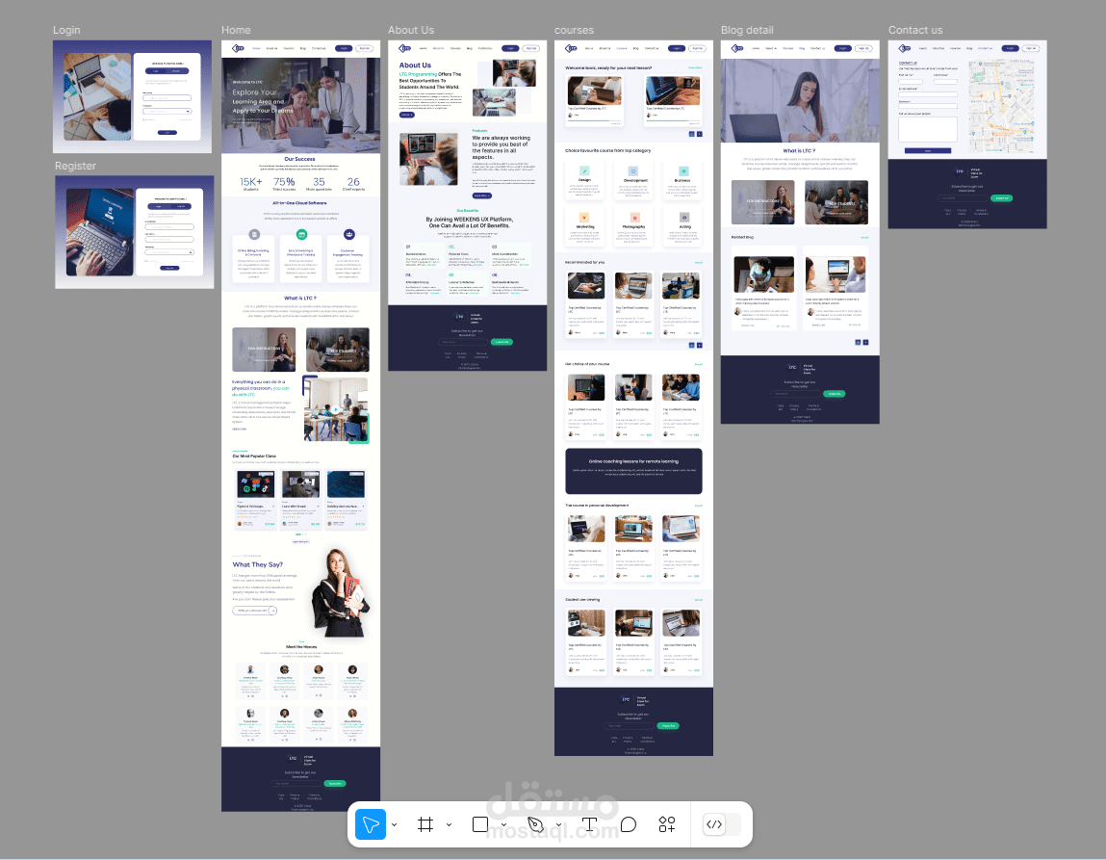Viewport: 1106px width, 860px height.
Task: Click green Subscribe button in Contact us footer
Action: pyautogui.click(x=1002, y=198)
